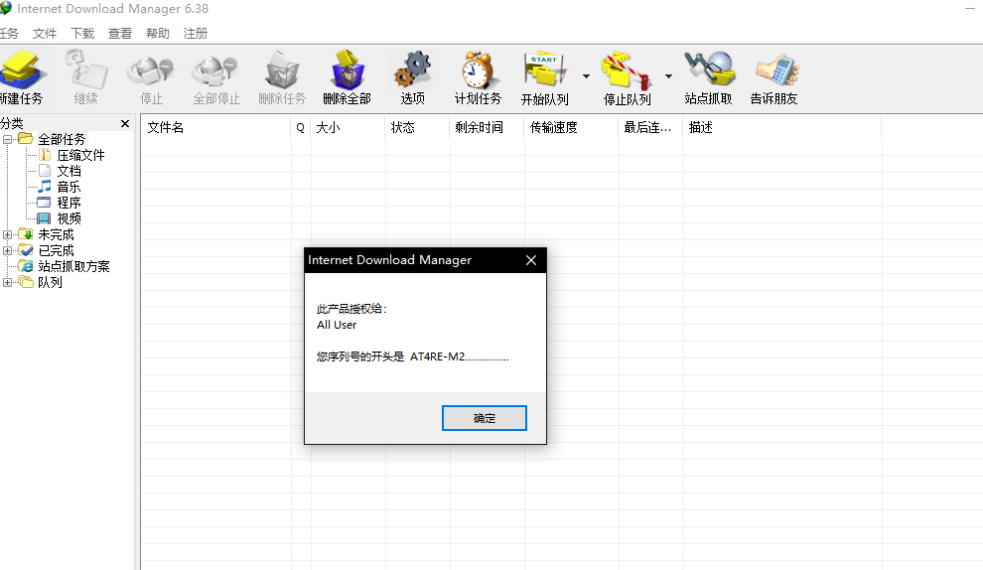The width and height of the screenshot is (983, 570).
Task: Expand the 已完成 tree node
Action: click(8, 250)
